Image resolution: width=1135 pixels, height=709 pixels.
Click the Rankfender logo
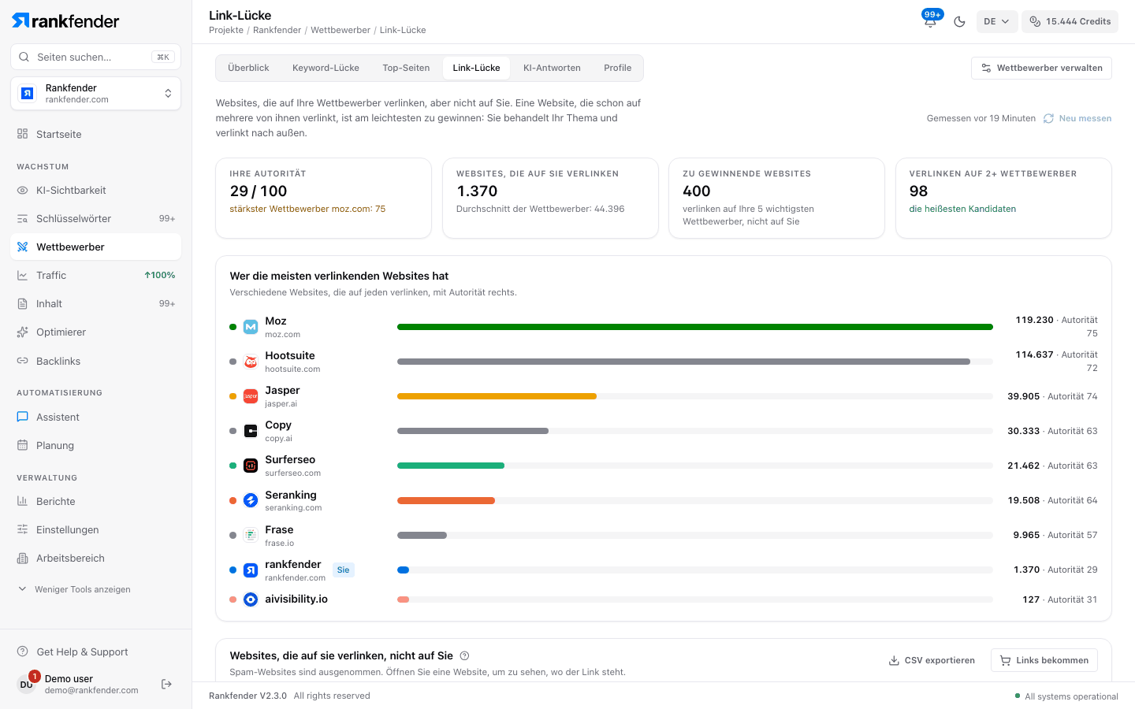[x=65, y=20]
